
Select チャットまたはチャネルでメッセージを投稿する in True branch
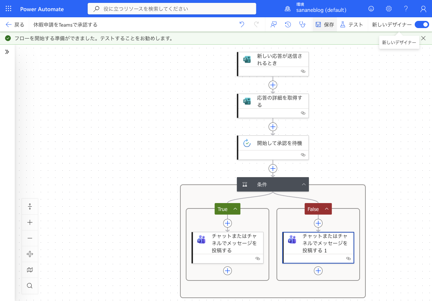point(228,248)
